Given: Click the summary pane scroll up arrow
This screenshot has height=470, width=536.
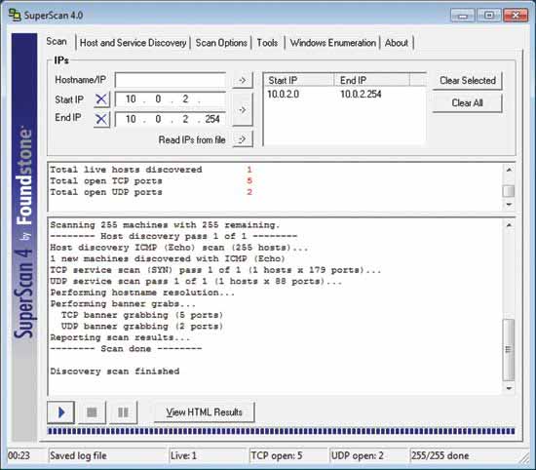Looking at the screenshot, I should pos(509,170).
